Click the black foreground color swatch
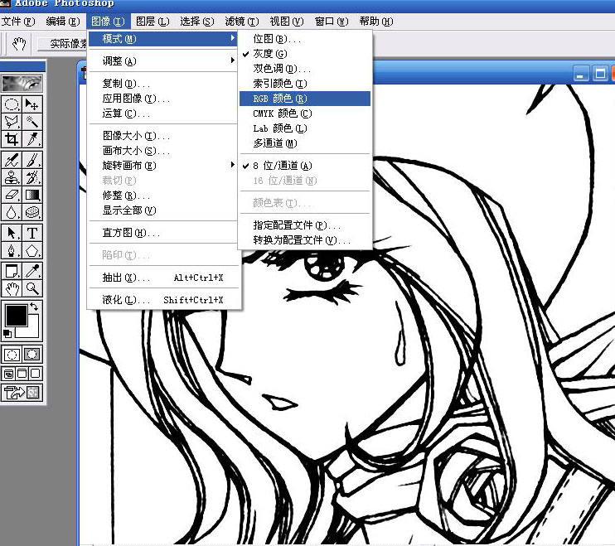615x546 pixels. tap(16, 315)
